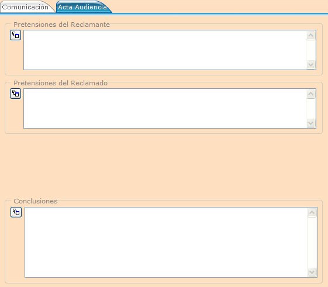Click scroll-up arrow in Pretensiones del Reclamante box
This screenshot has width=328, height=287.
311,35
